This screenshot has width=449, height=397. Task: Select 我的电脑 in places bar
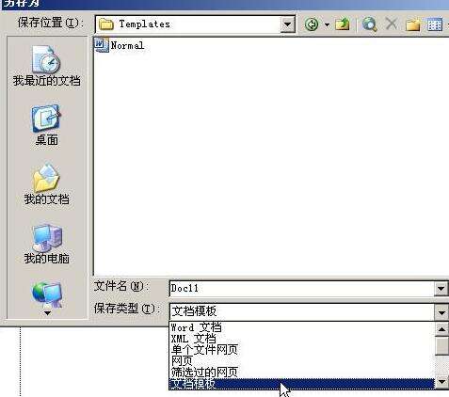(x=46, y=244)
